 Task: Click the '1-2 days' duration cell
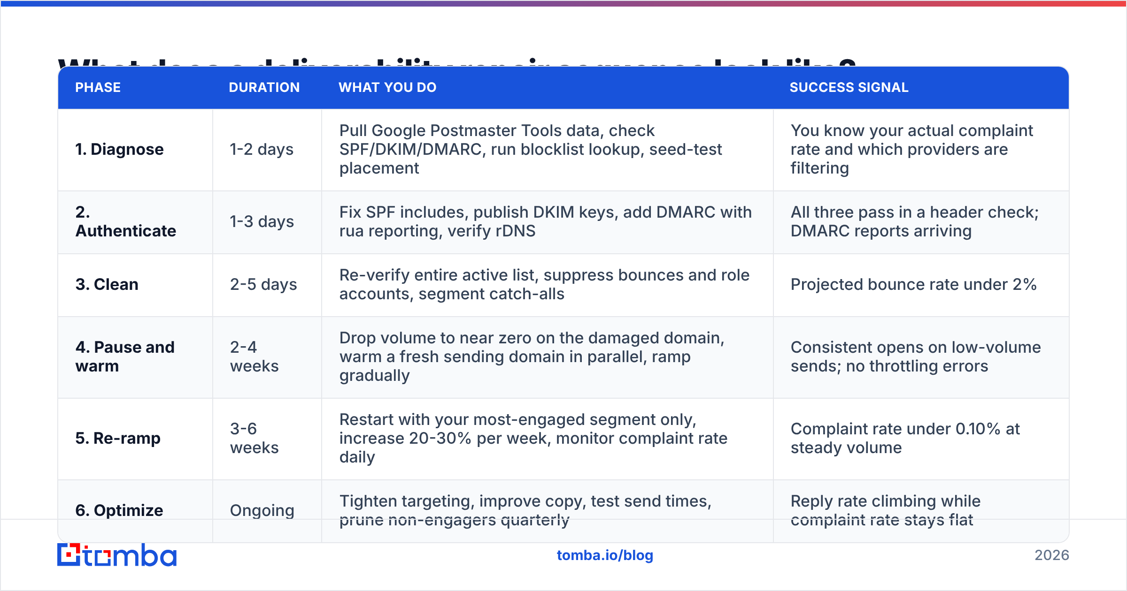(x=267, y=150)
